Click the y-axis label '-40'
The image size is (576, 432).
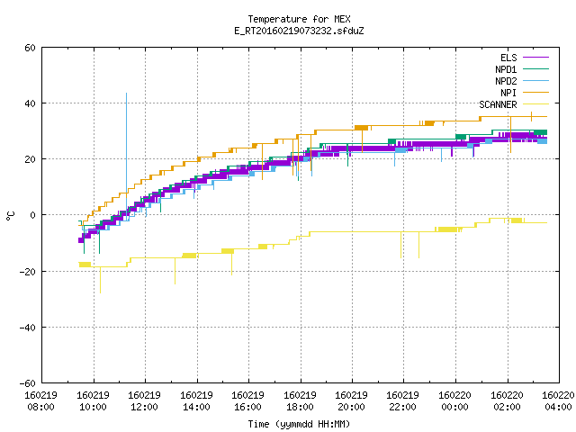pos(28,328)
